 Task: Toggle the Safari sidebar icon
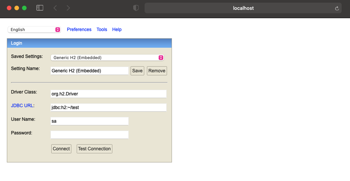(x=40, y=8)
